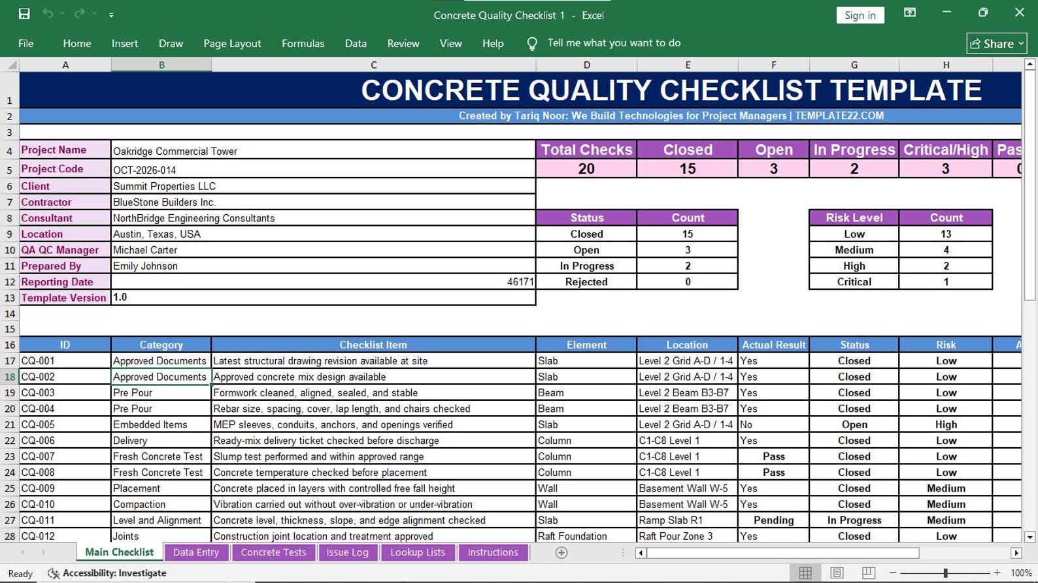Image resolution: width=1038 pixels, height=583 pixels.
Task: Click the Tell me what you want to do box
Action: pyautogui.click(x=614, y=43)
